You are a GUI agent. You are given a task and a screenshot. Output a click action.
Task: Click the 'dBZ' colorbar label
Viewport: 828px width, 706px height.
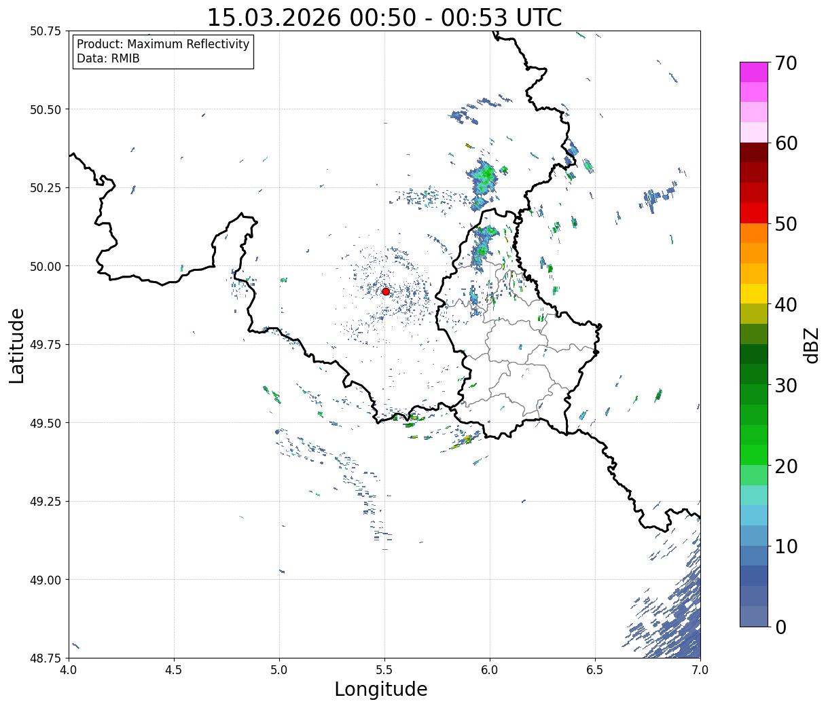[811, 345]
